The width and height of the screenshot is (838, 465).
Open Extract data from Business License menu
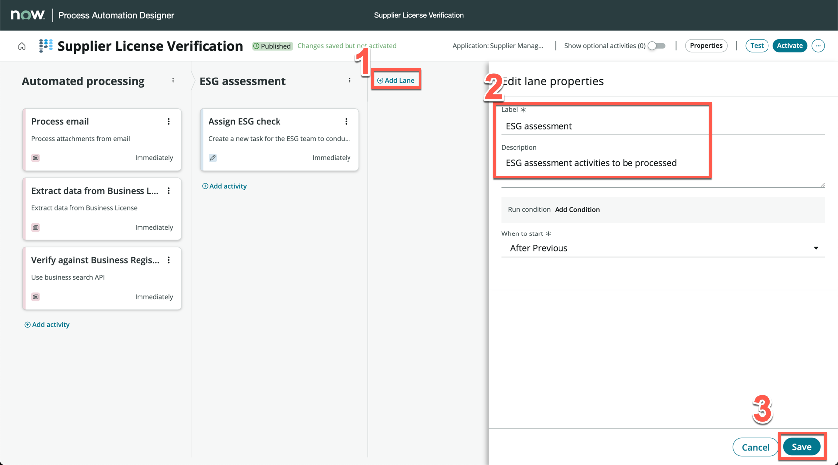(x=169, y=191)
